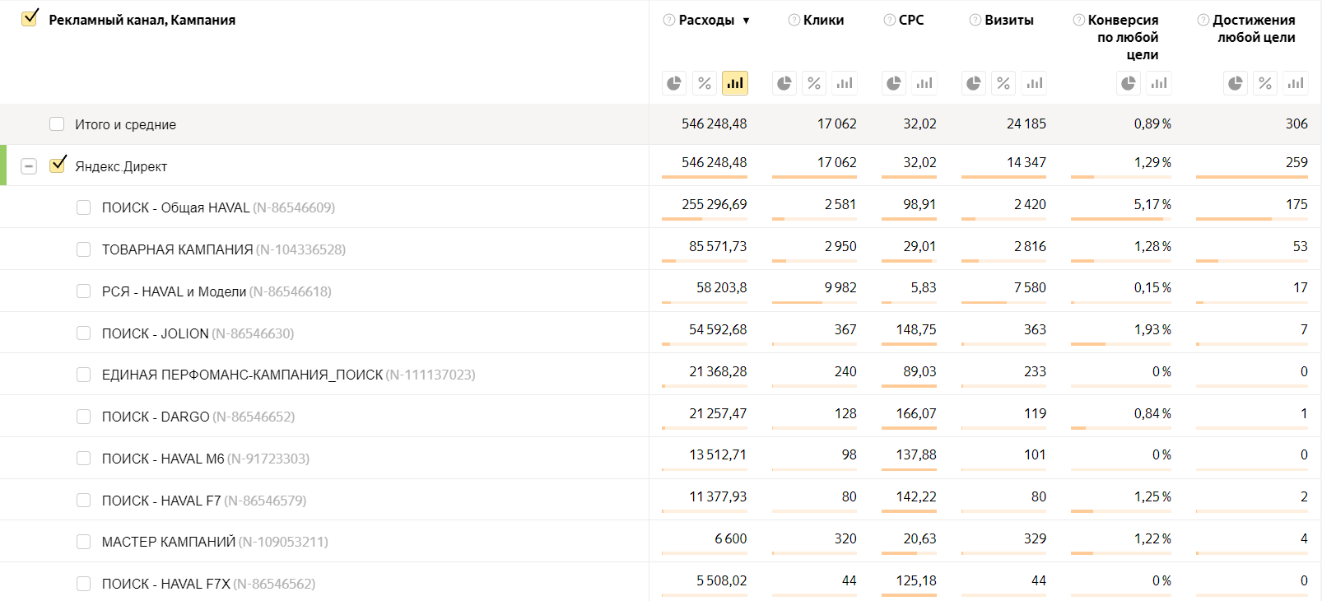Open help hint for Визиты metric

pos(975,20)
